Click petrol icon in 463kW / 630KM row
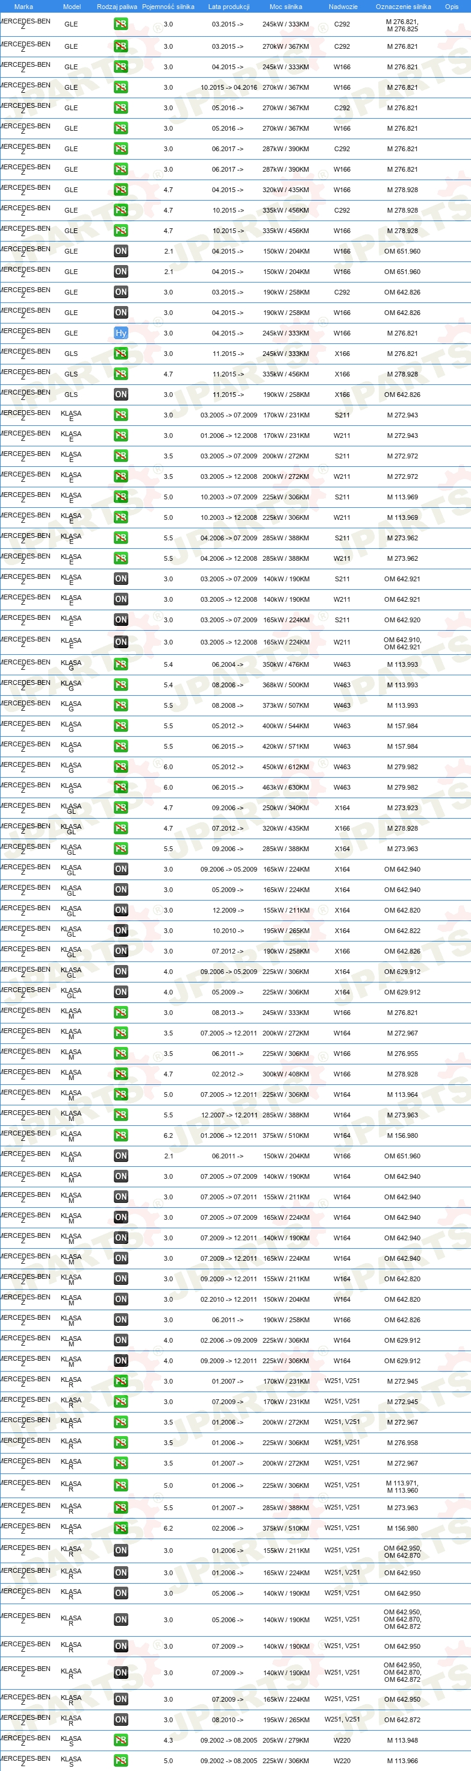Screen dimensions: 471x1771 coord(121,787)
